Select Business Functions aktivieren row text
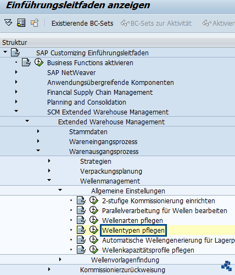 [90, 63]
